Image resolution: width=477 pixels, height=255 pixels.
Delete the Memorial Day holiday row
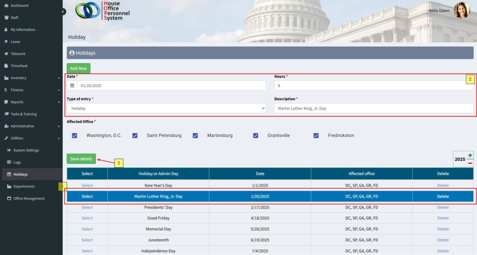[x=443, y=229]
